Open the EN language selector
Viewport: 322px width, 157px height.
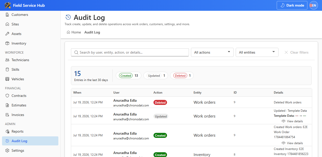pyautogui.click(x=314, y=5)
